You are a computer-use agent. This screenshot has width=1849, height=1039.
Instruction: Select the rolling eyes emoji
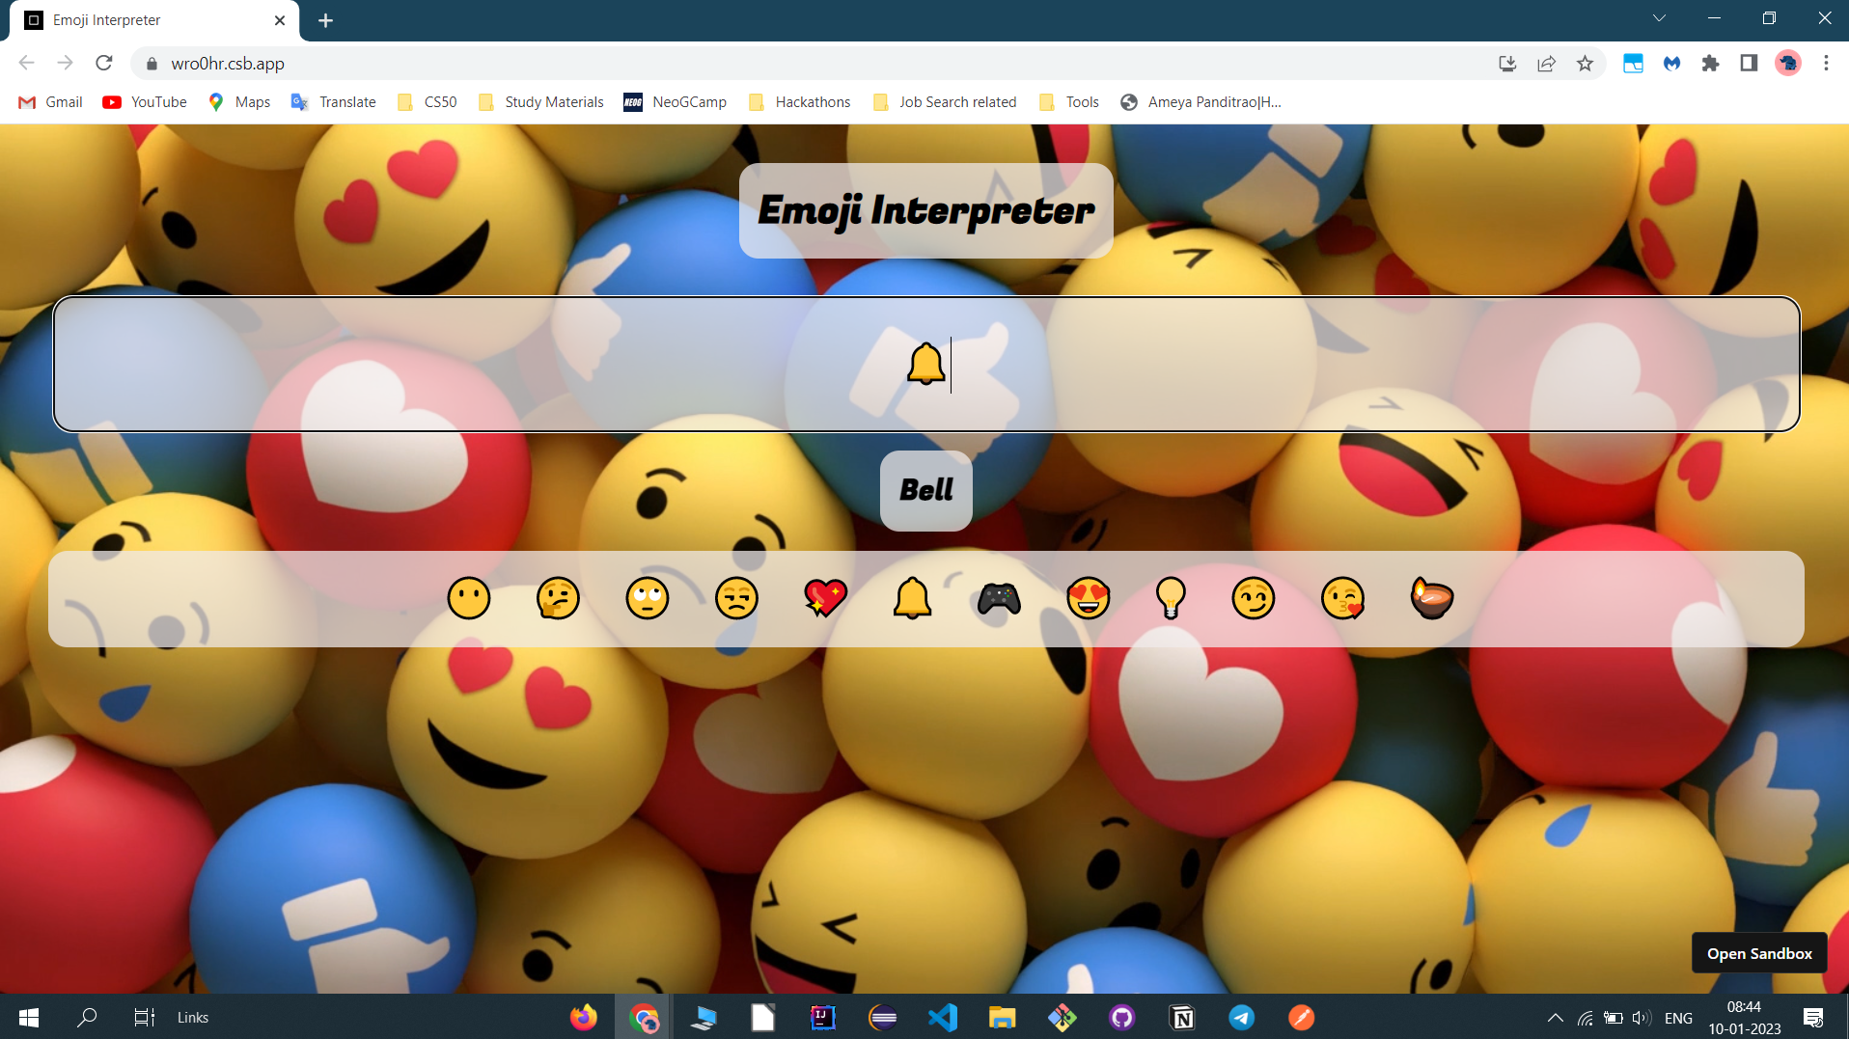(x=648, y=598)
